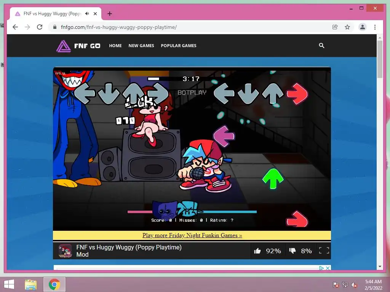
Task: Mute the tab via speaker icon
Action: point(87,14)
